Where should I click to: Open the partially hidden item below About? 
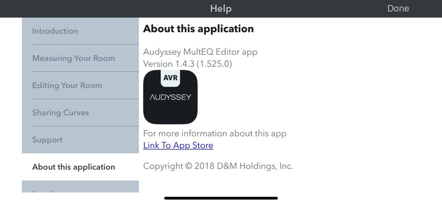[x=80, y=186]
